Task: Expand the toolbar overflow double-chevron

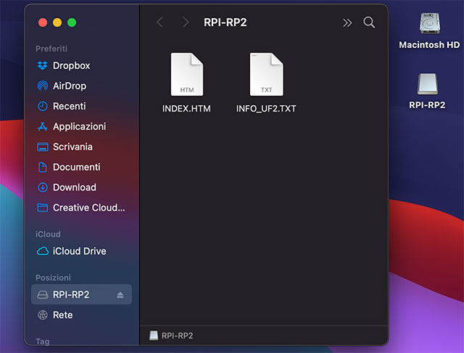Action: pyautogui.click(x=347, y=22)
